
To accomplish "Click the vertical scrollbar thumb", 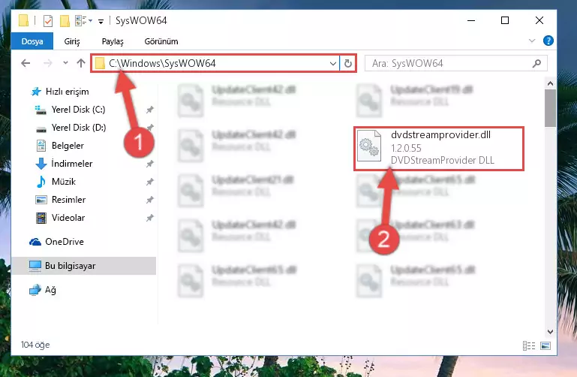I will 550,108.
